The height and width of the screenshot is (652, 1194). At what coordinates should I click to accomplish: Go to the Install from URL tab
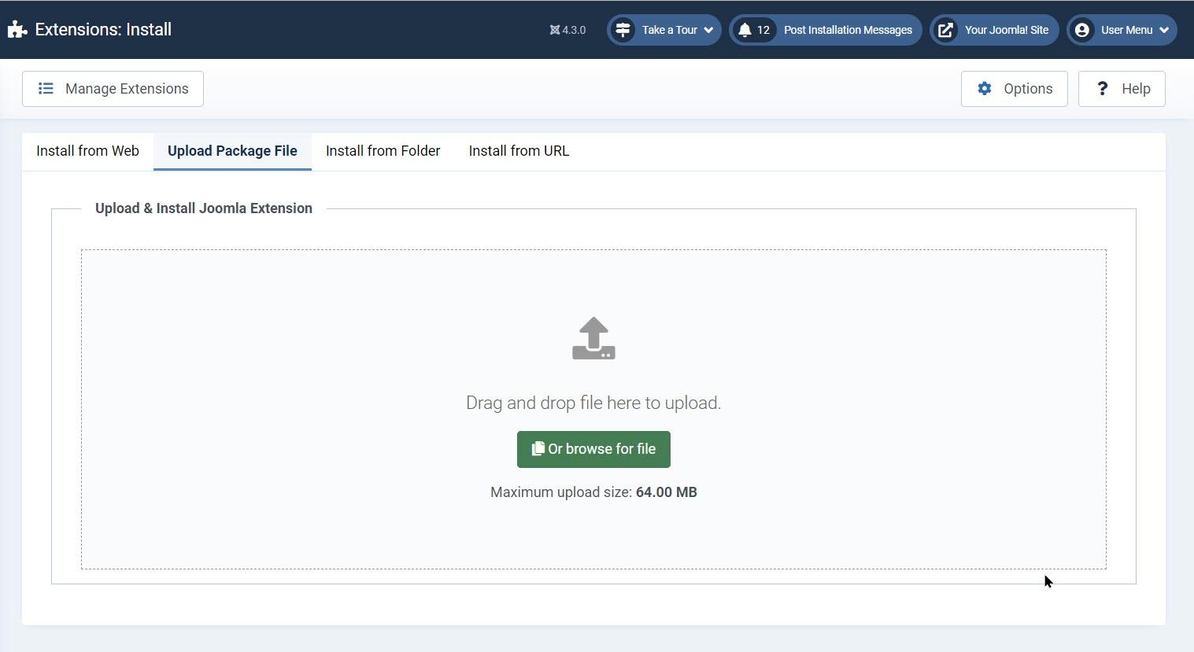(x=519, y=151)
